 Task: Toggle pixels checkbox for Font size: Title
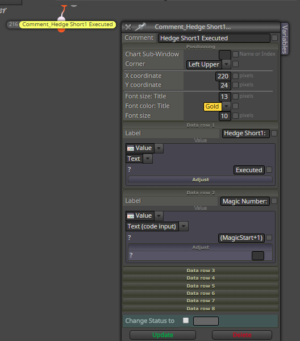[x=235, y=96]
